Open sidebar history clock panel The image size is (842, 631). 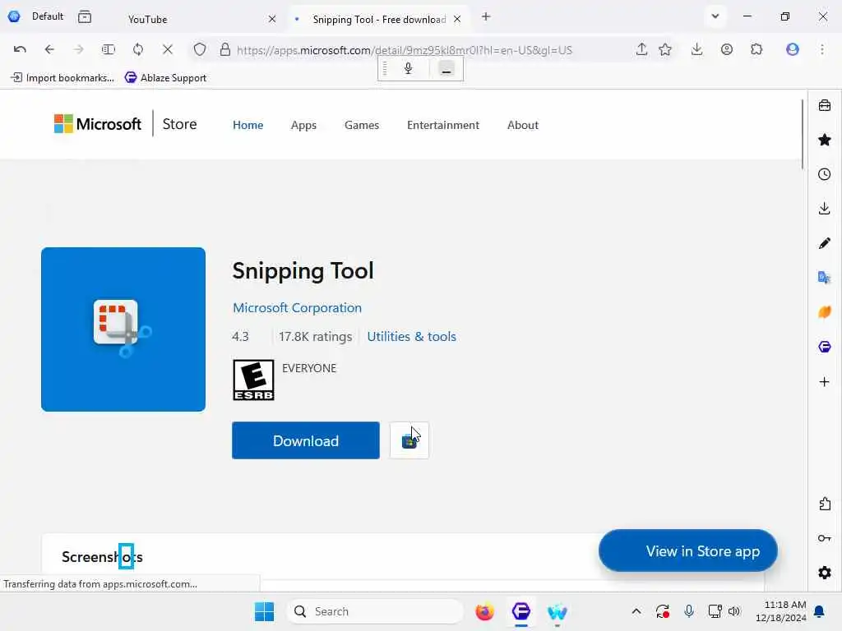pyautogui.click(x=824, y=174)
